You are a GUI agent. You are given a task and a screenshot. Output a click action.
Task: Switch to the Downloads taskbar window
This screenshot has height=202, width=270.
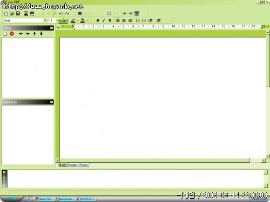65,199
